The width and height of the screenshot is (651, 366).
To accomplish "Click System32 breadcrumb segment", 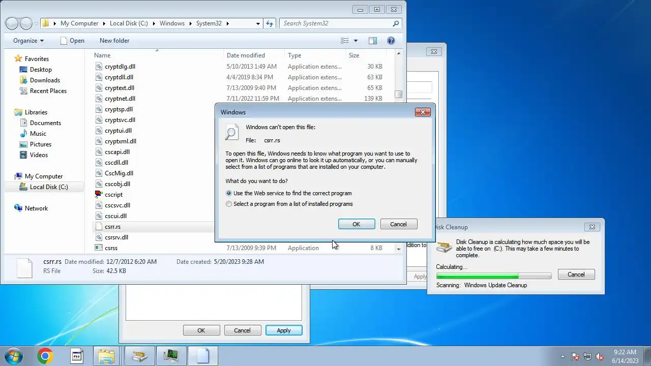I will tap(209, 23).
